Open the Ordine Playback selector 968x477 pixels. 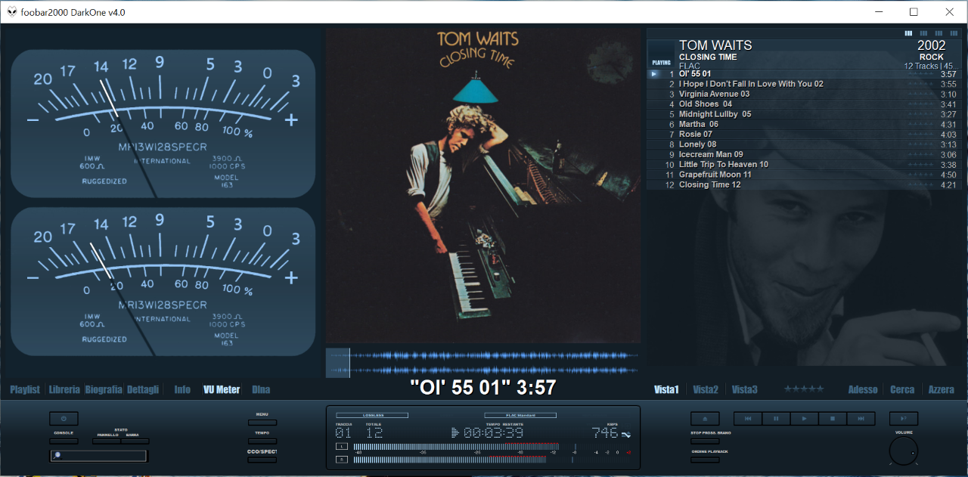[705, 459]
